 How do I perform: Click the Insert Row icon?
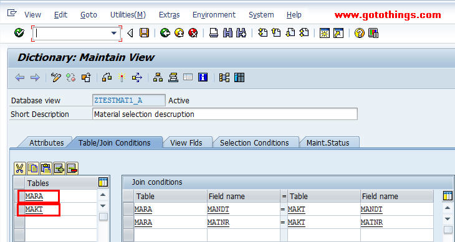(59, 168)
